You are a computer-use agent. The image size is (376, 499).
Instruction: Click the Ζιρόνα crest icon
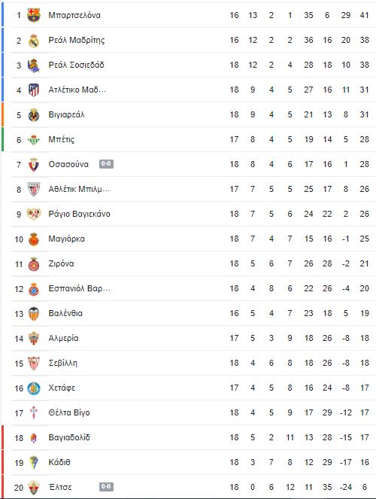(34, 264)
